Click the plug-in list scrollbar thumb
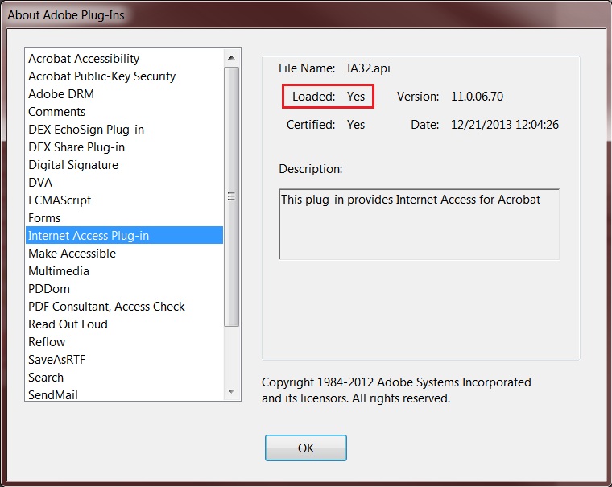 click(x=231, y=196)
